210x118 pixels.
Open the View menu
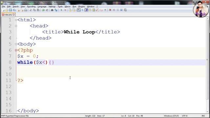click(23, 7)
